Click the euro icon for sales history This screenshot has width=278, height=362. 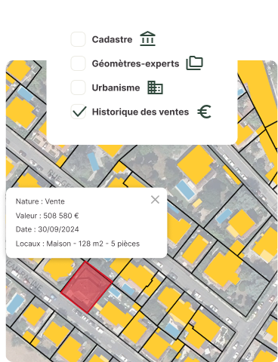click(x=204, y=112)
